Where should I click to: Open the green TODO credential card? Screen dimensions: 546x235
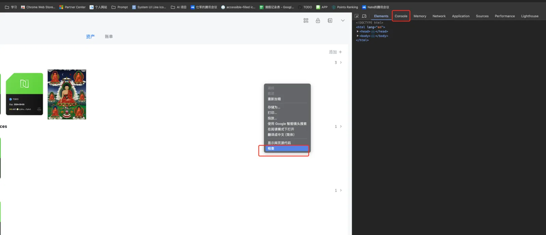click(x=25, y=94)
